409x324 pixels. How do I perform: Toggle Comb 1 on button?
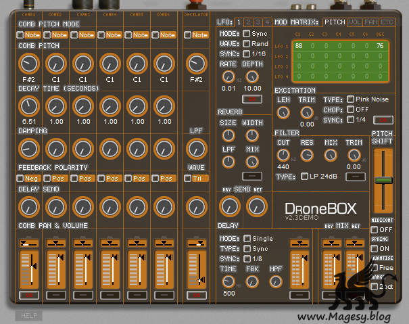coord(29,296)
